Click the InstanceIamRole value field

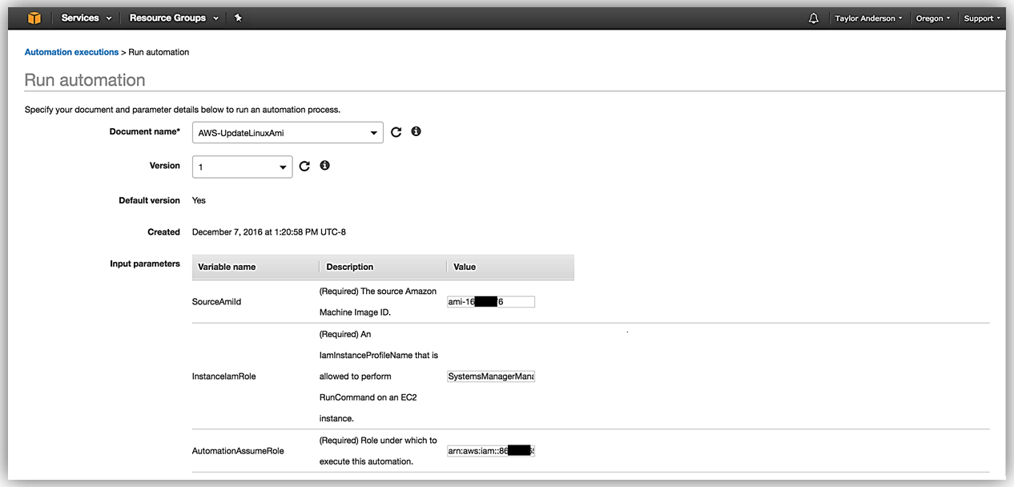(490, 376)
